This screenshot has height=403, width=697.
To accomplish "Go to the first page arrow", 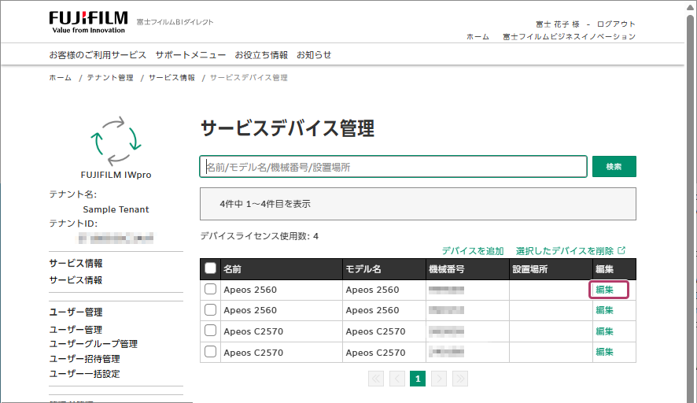I will click(x=376, y=379).
